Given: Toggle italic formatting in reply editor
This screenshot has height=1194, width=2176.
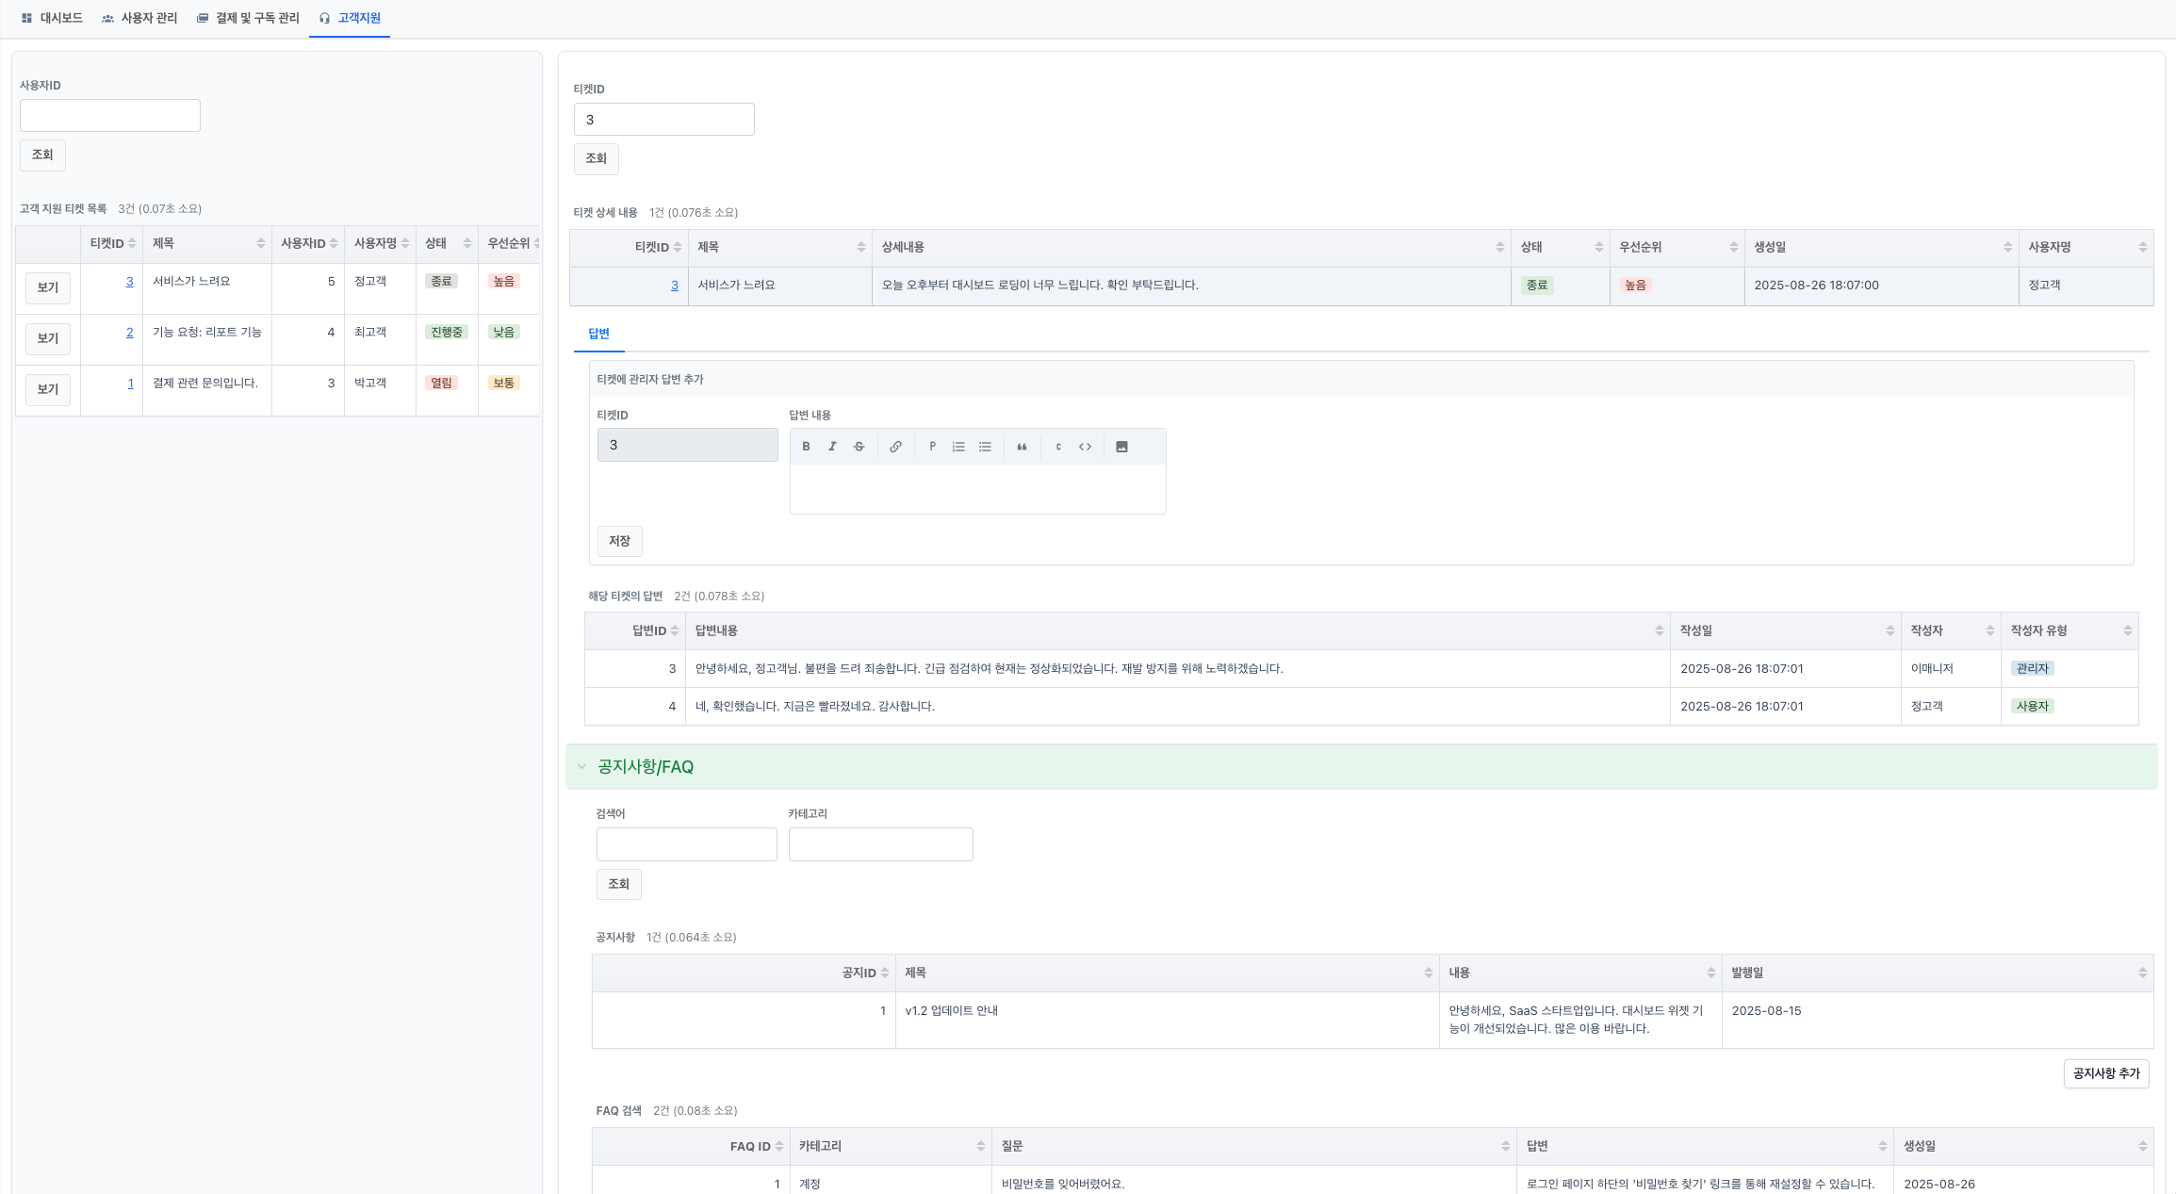Looking at the screenshot, I should 832,447.
